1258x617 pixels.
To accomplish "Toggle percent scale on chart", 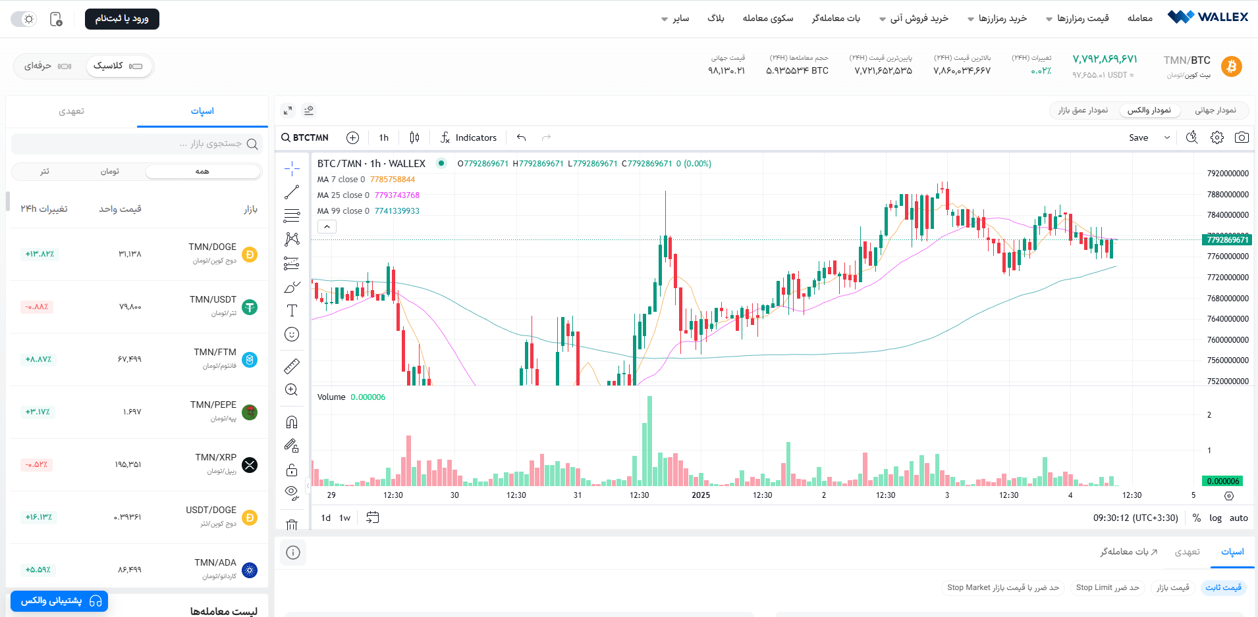I will 1197,518.
